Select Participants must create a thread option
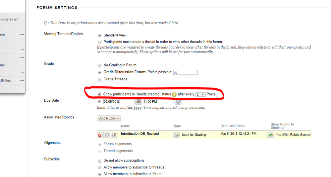The height and width of the screenshot is (177, 331). (100, 42)
